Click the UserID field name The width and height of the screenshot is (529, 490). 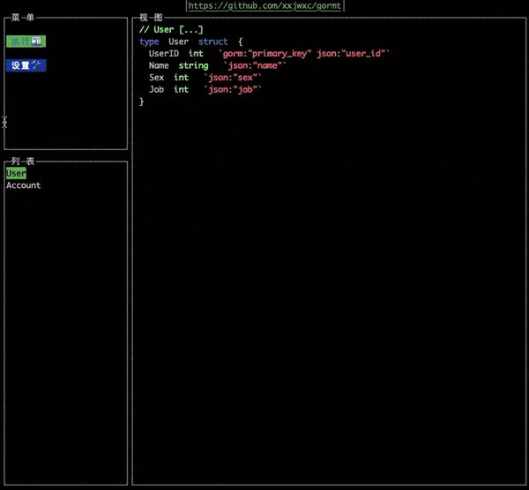tap(164, 54)
